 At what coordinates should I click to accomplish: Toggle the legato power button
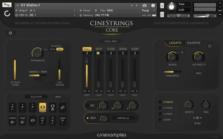[x=209, y=46]
